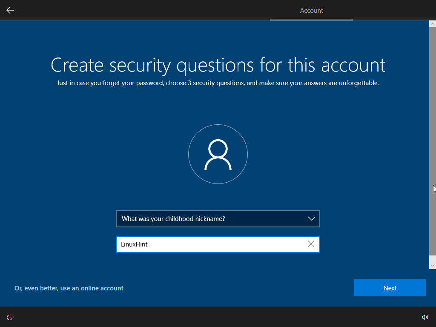Open the Ease of Access icon

point(10,317)
